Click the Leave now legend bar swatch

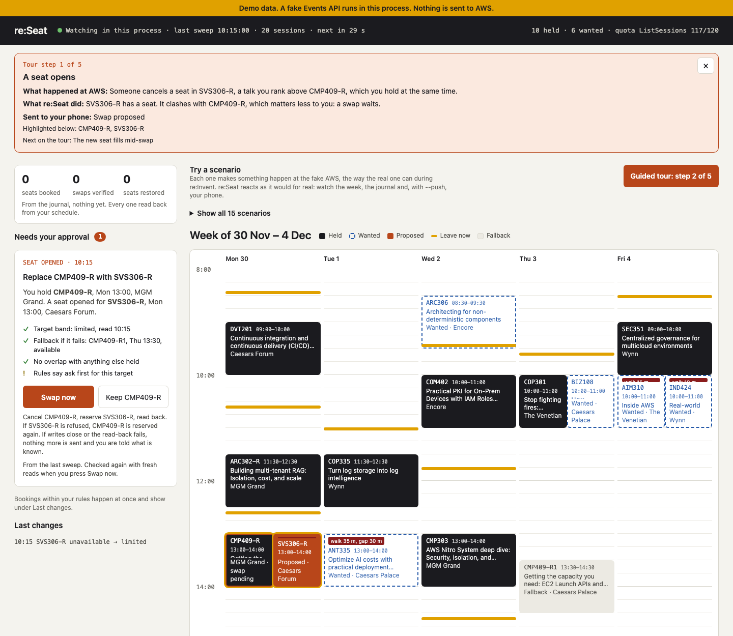pos(434,236)
